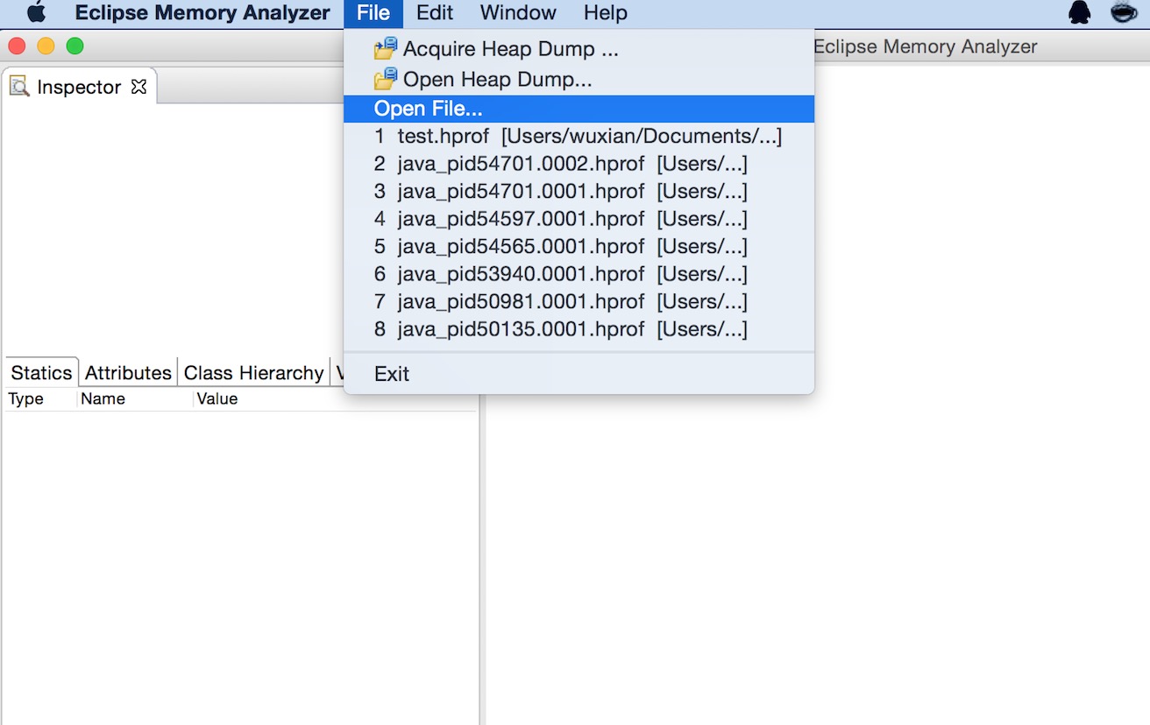The width and height of the screenshot is (1150, 725).
Task: Open recent file java_pid50981.0001.hprof
Action: coord(579,301)
